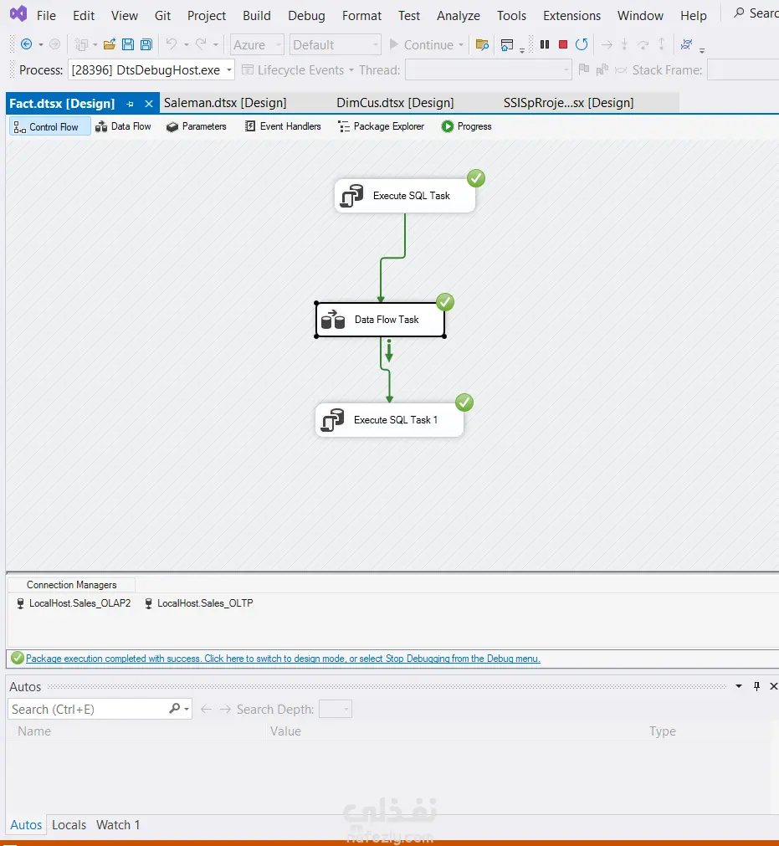Open the Event Handlers tab
779x846 pixels.
pyautogui.click(x=283, y=126)
